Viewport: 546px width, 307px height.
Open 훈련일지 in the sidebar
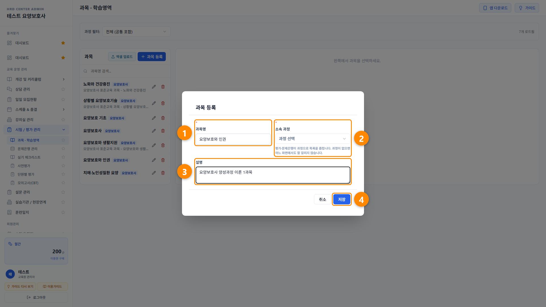point(36,212)
